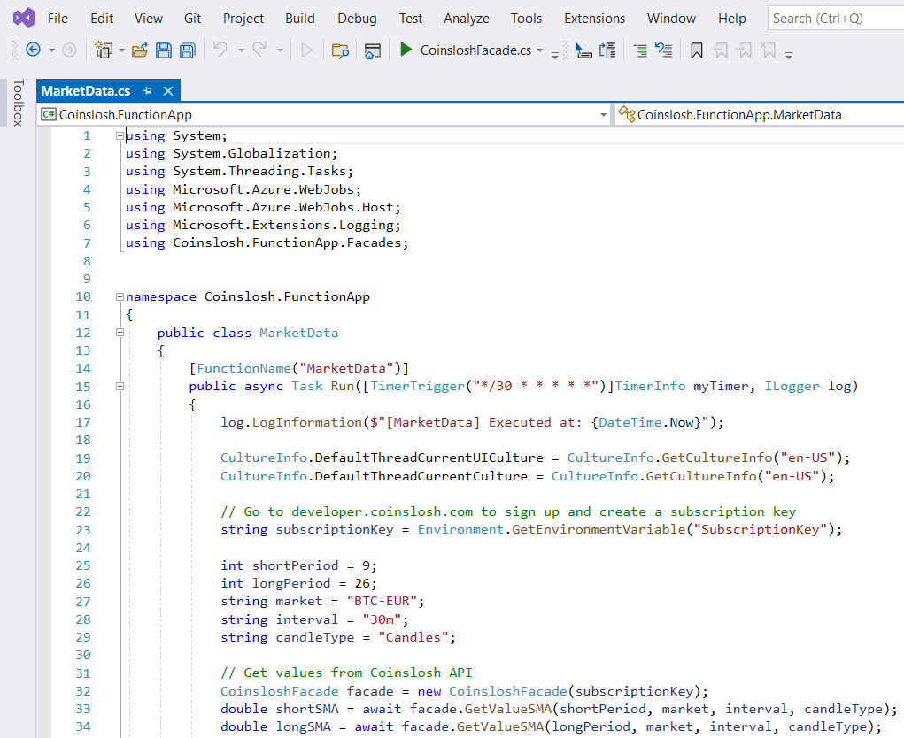Click the "BTC-EUR" string literal
This screenshot has width=904, height=738.
(x=381, y=601)
